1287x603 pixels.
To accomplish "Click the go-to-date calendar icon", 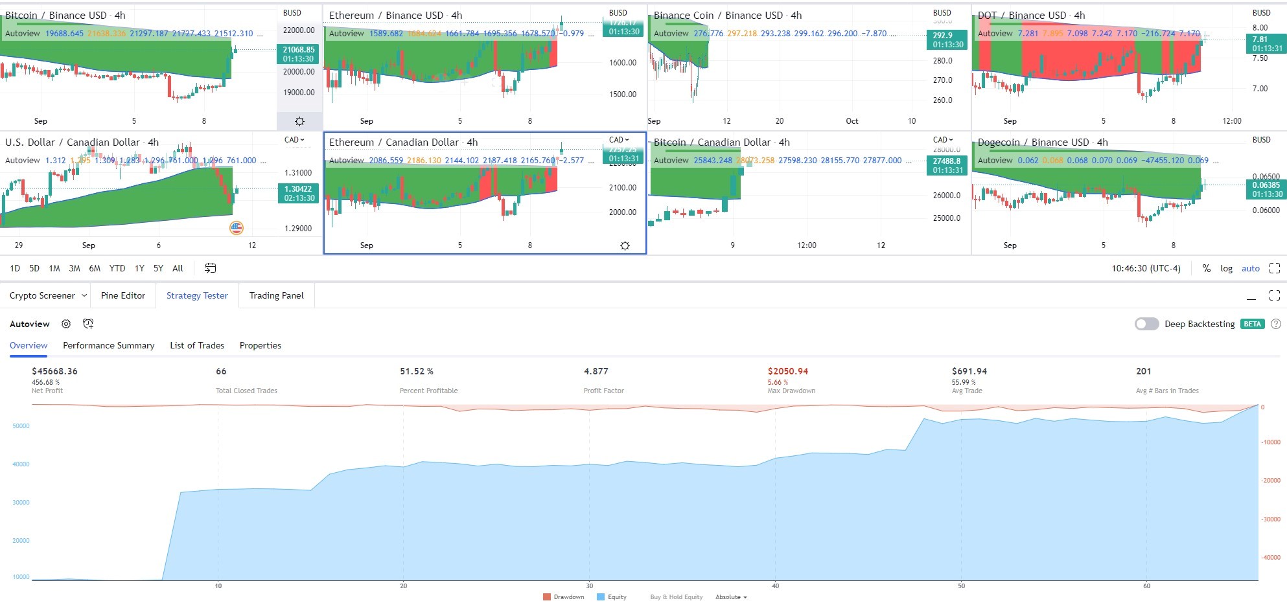I will (211, 267).
